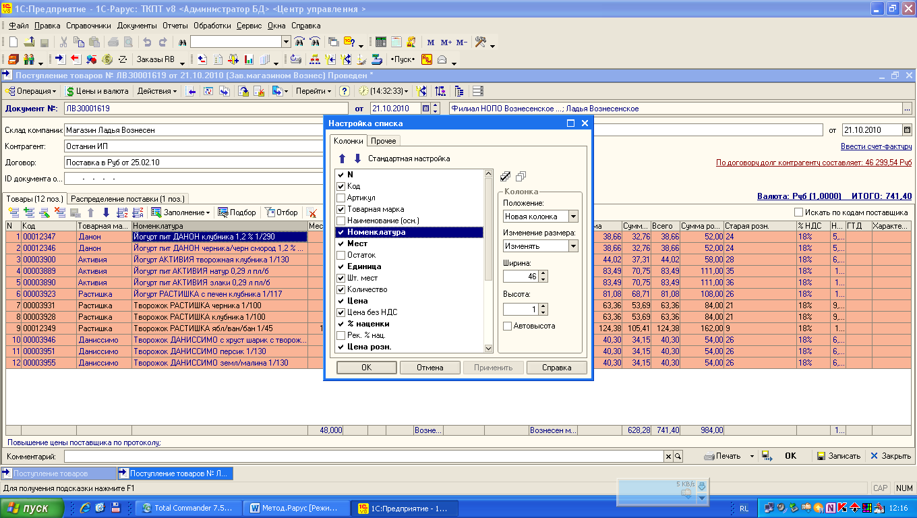
Task: Sort goods rows ascending A-Z
Action: pyautogui.click(x=122, y=212)
